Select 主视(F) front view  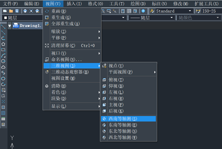(128, 105)
